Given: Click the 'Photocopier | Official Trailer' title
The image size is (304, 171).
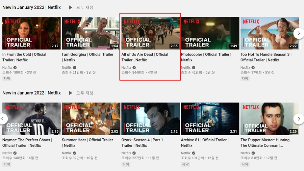Looking at the screenshot, I should (x=206, y=57).
